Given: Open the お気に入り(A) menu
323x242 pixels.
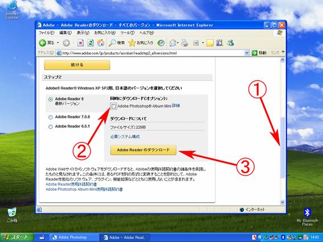Looking at the screenshot, I should coord(105,33).
